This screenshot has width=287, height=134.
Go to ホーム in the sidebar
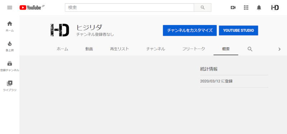point(10,27)
